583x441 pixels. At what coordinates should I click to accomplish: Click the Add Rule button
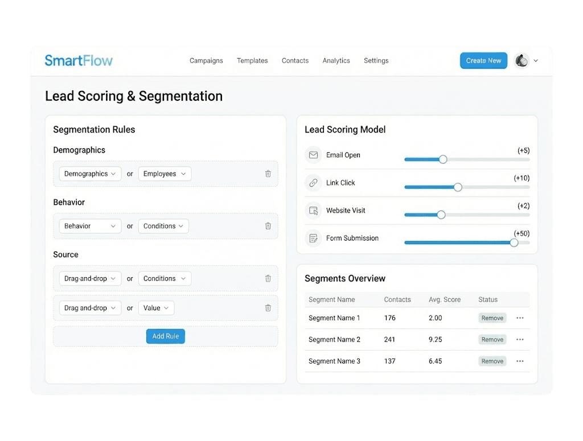[165, 336]
